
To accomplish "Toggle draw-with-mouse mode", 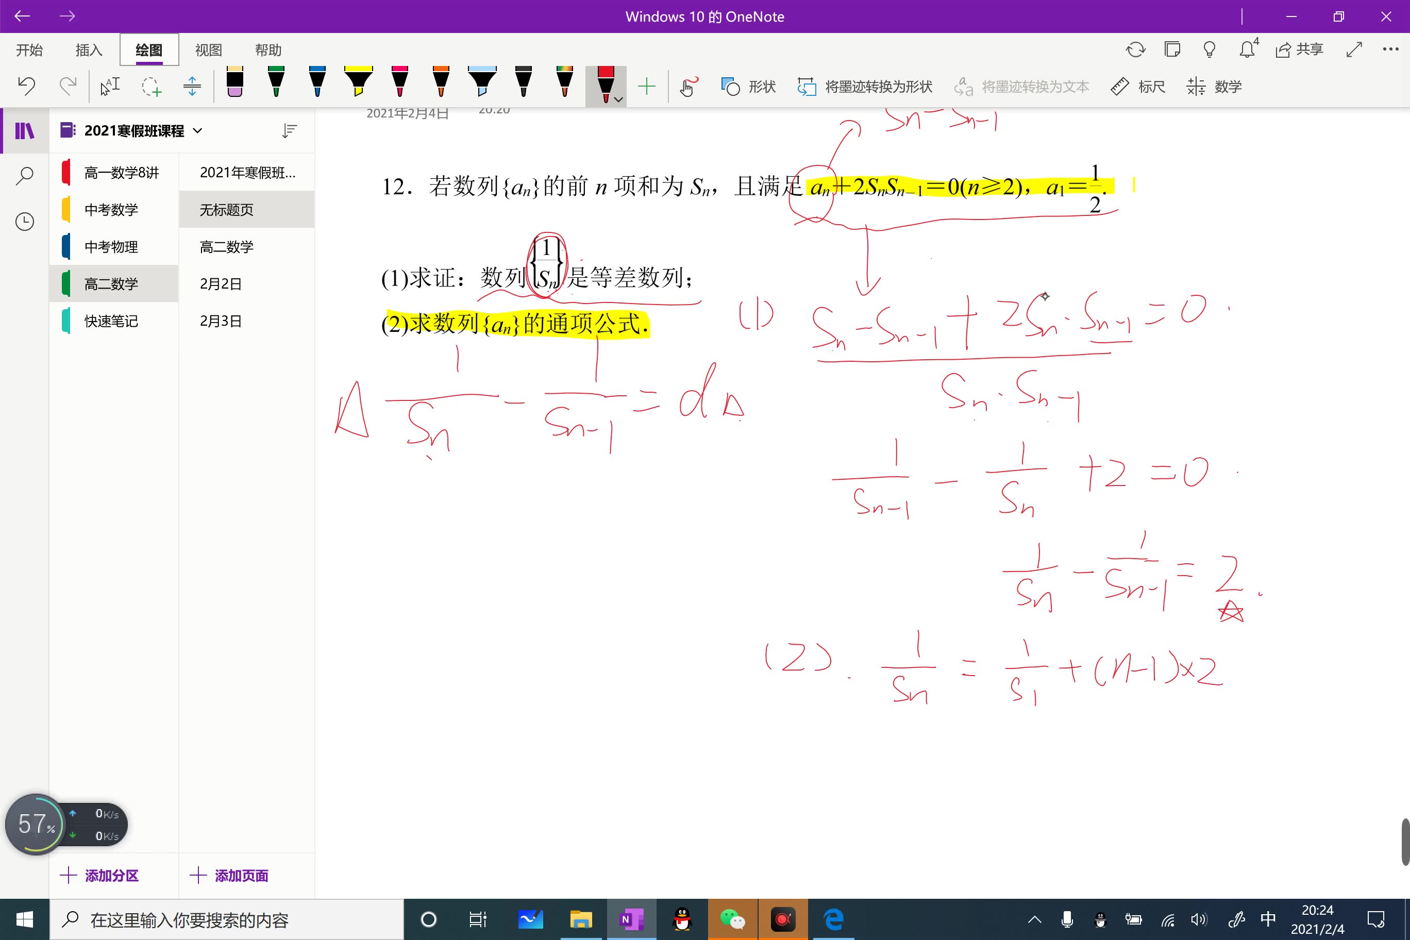I will (x=687, y=87).
